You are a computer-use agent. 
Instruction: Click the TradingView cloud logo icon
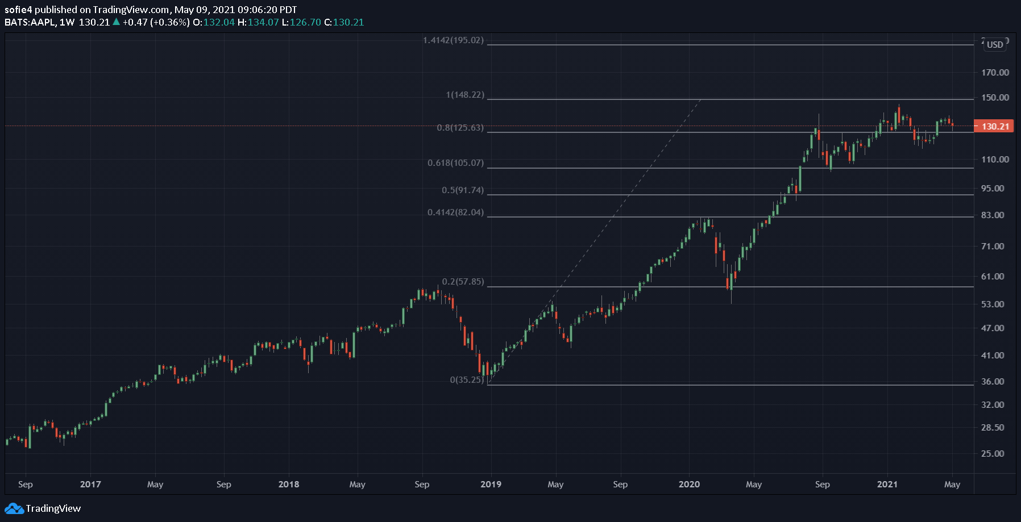pos(14,508)
